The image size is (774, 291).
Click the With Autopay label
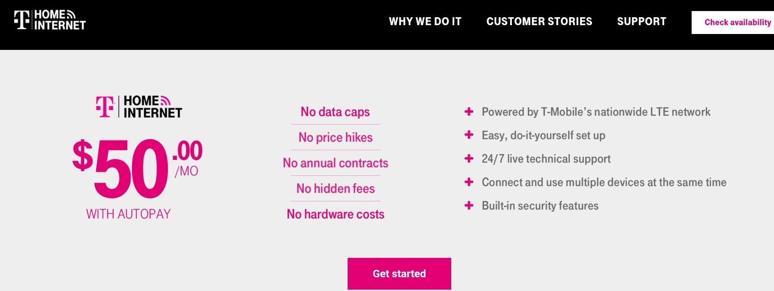click(128, 214)
